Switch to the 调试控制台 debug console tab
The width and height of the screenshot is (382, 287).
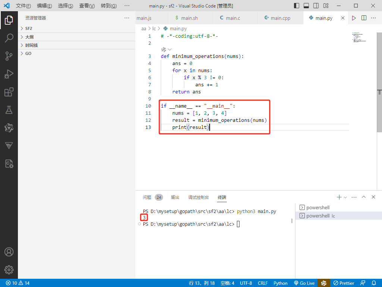coord(198,197)
